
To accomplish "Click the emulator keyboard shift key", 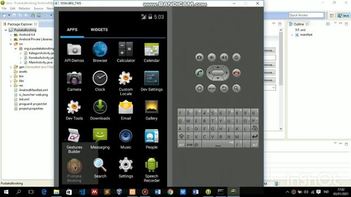I will [x=182, y=136].
